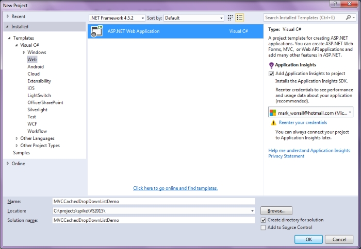Expand the Windows tree node
Image resolution: width=361 pixels, height=249 pixels.
[24, 52]
